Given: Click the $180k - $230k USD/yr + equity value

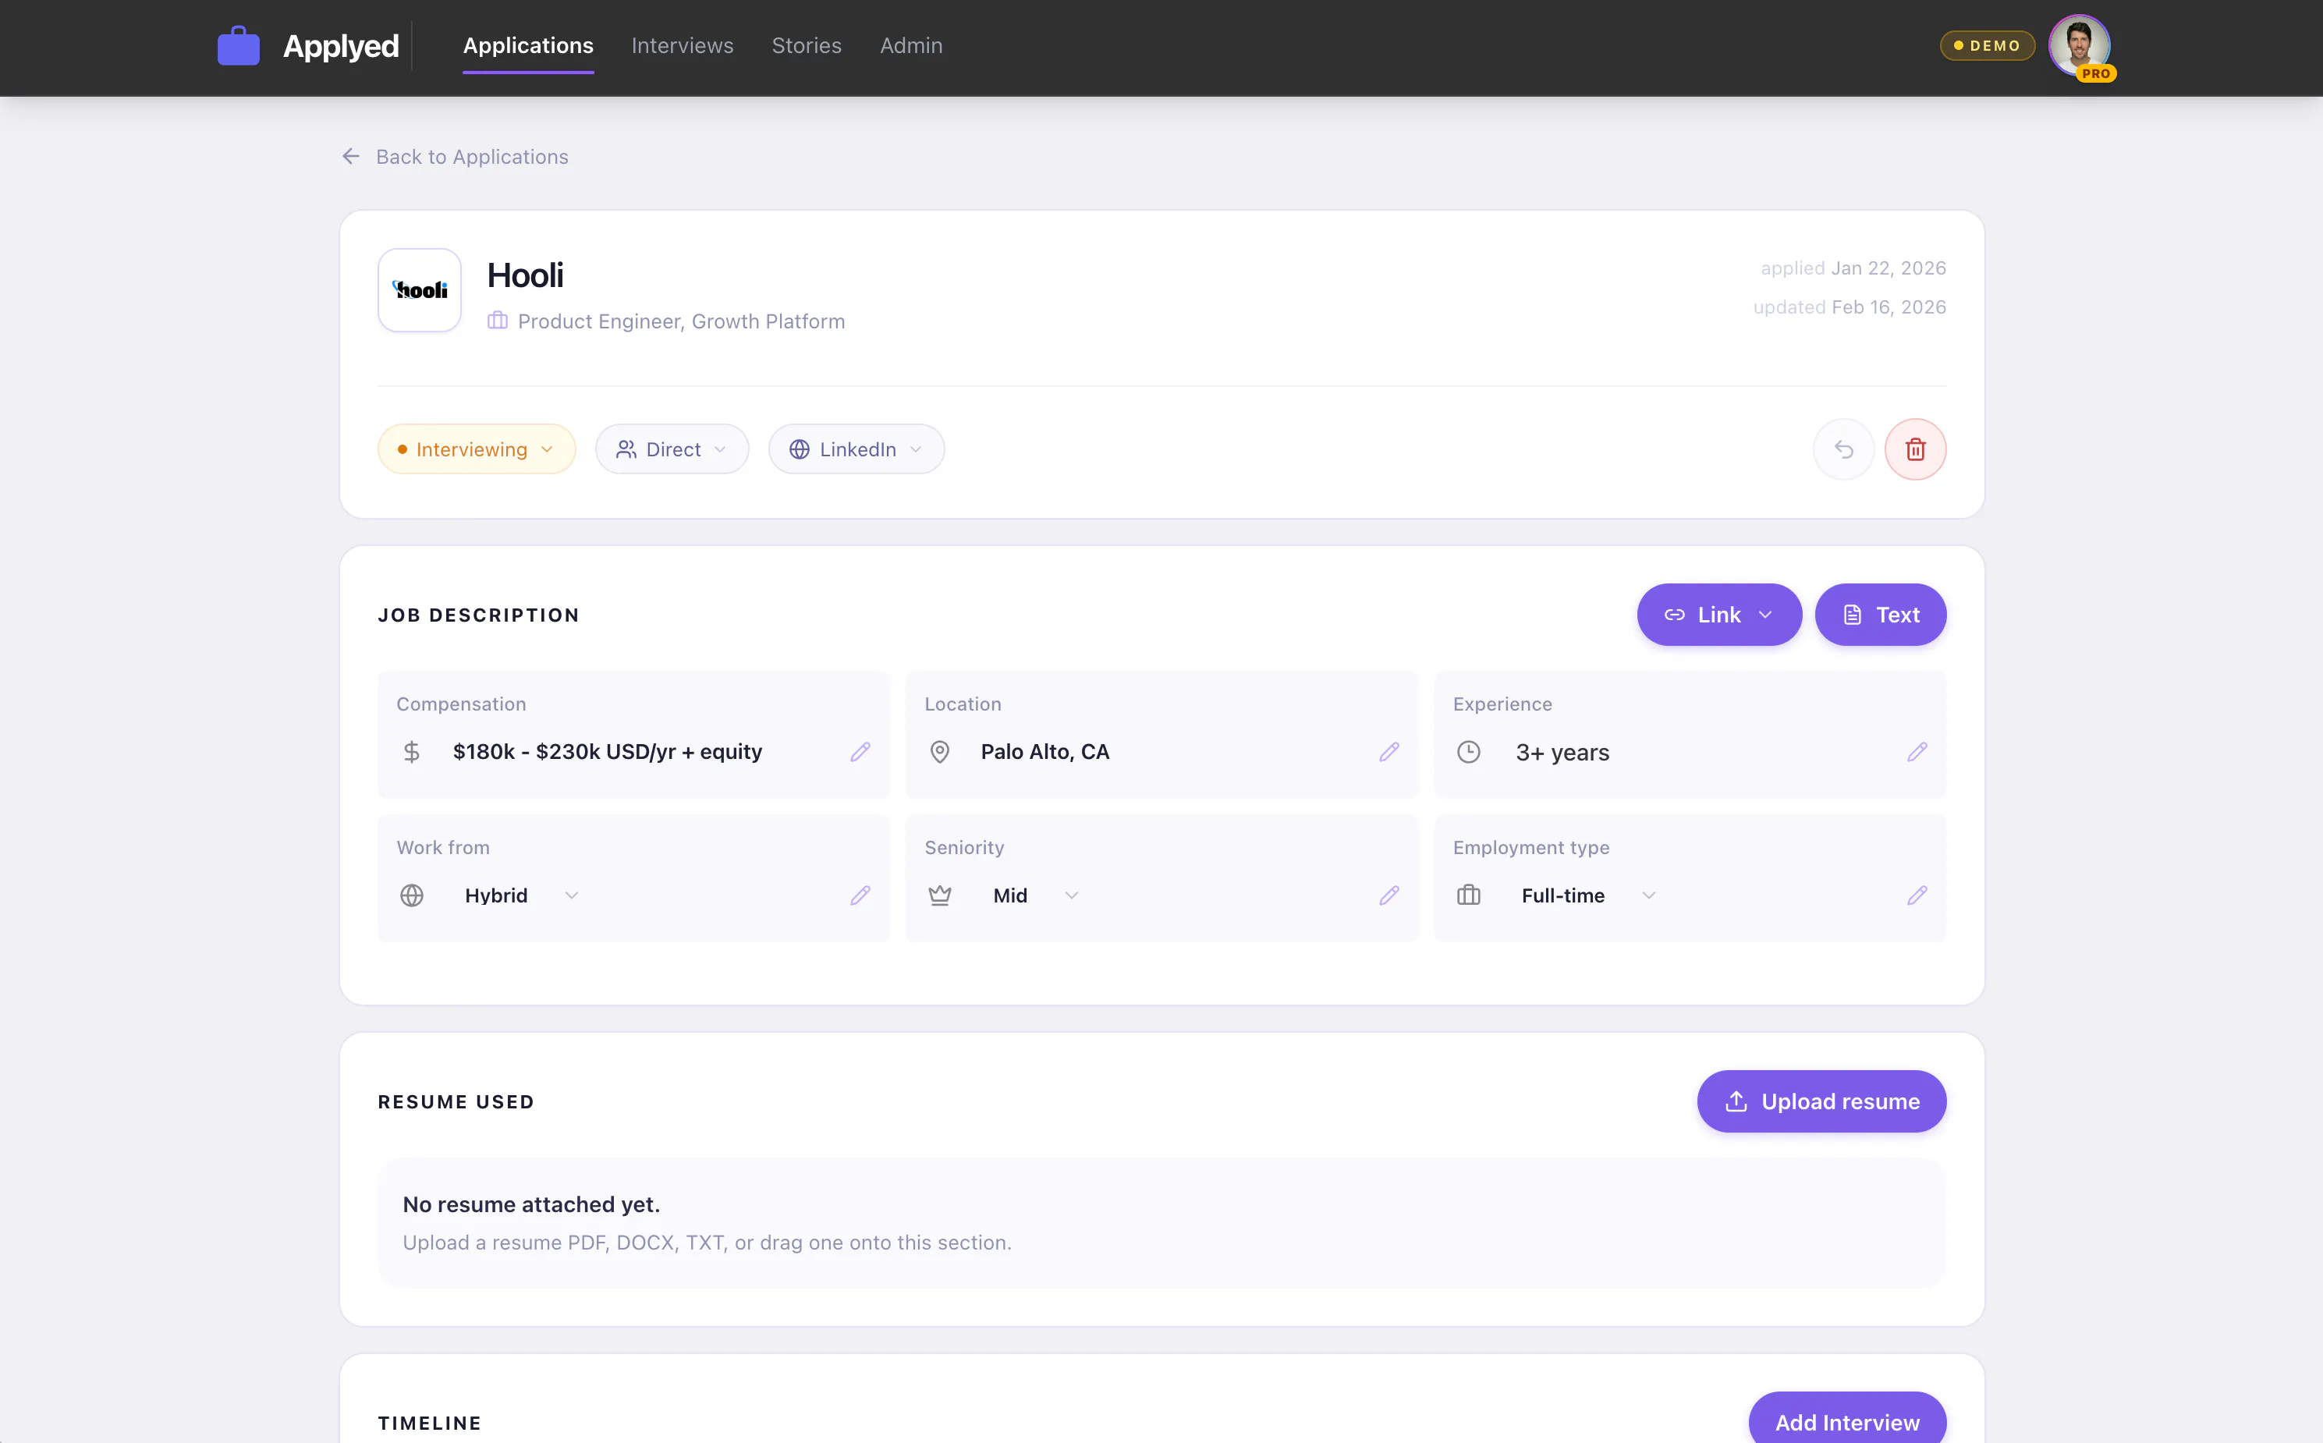Looking at the screenshot, I should point(608,752).
